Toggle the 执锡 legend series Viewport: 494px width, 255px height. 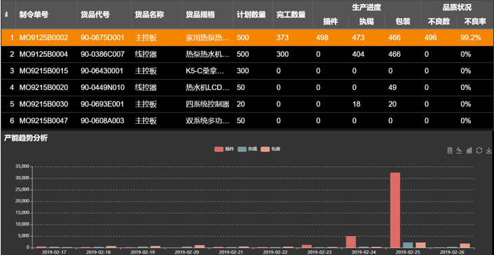pos(247,149)
